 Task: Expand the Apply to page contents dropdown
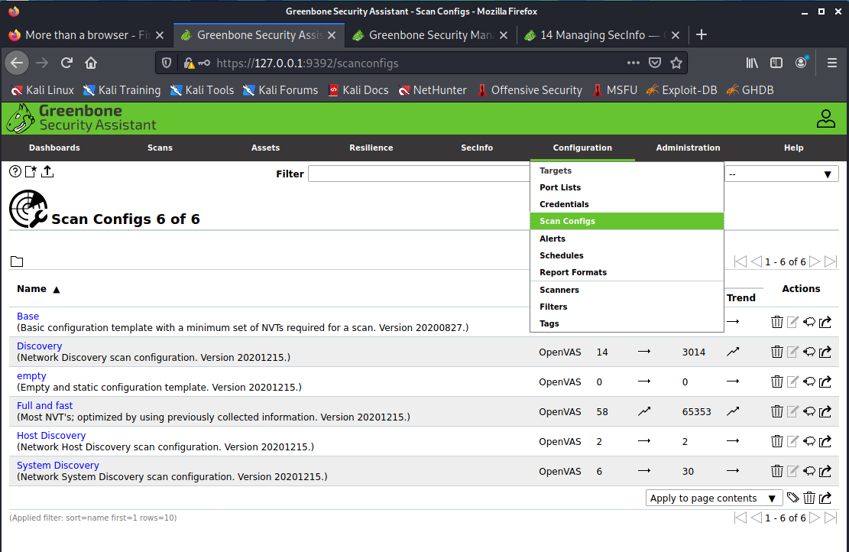tap(714, 498)
